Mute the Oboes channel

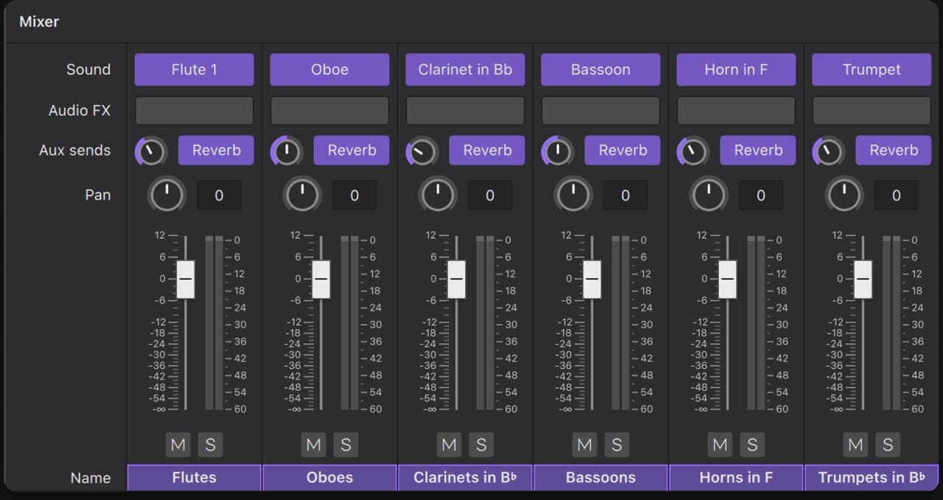[314, 445]
